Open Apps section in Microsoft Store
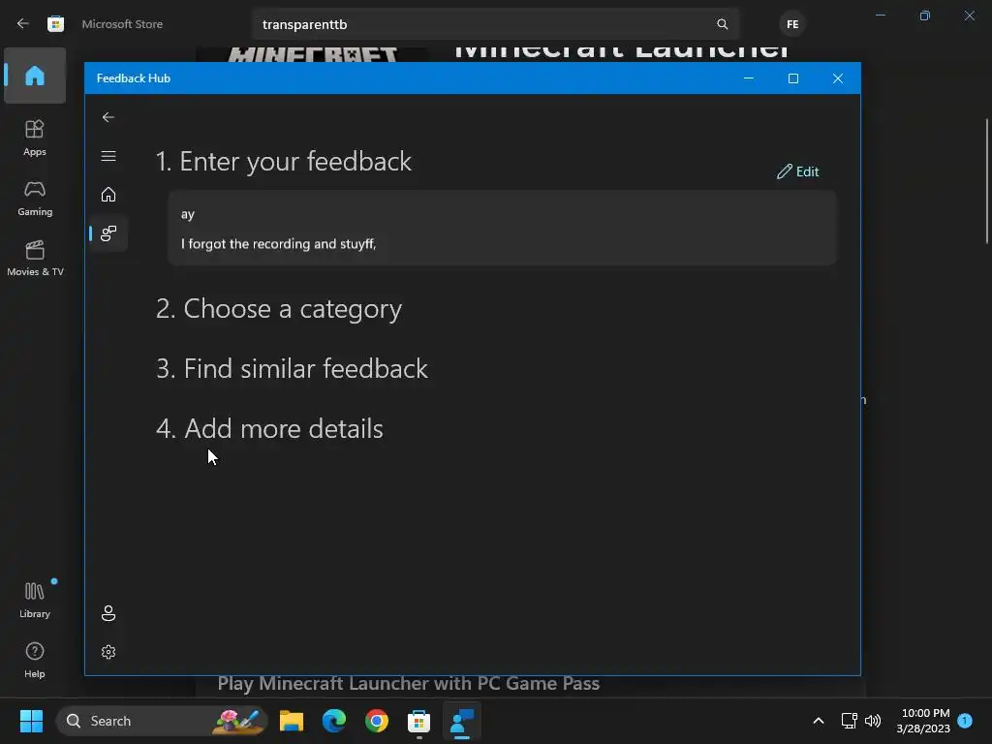The height and width of the screenshot is (744, 992). pyautogui.click(x=35, y=138)
